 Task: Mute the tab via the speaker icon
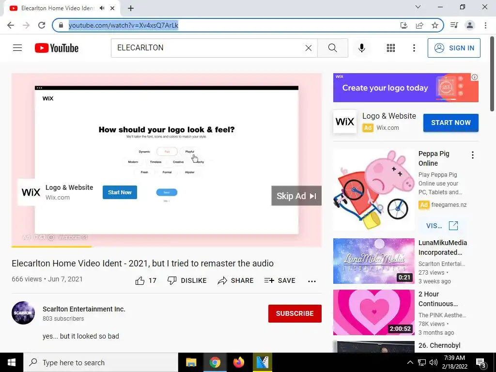click(102, 8)
